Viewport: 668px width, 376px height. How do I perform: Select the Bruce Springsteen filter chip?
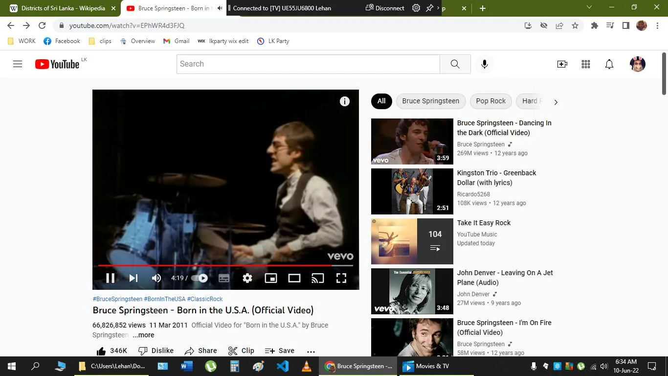click(431, 101)
